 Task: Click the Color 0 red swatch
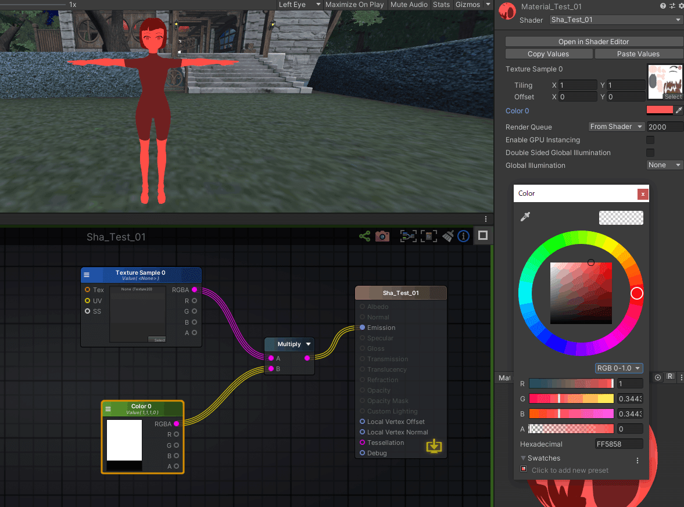pyautogui.click(x=660, y=110)
